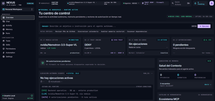The image size is (215, 101).
Task: Click the DENY trust engine heading
Action: [88, 45]
